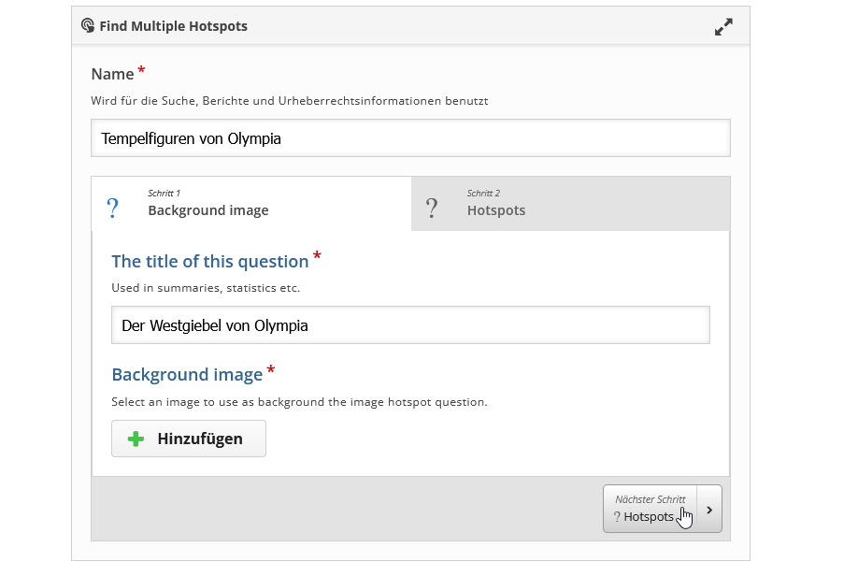Click the Find Multiple Hotspots header icon
The height and width of the screenshot is (576, 858).
(88, 26)
